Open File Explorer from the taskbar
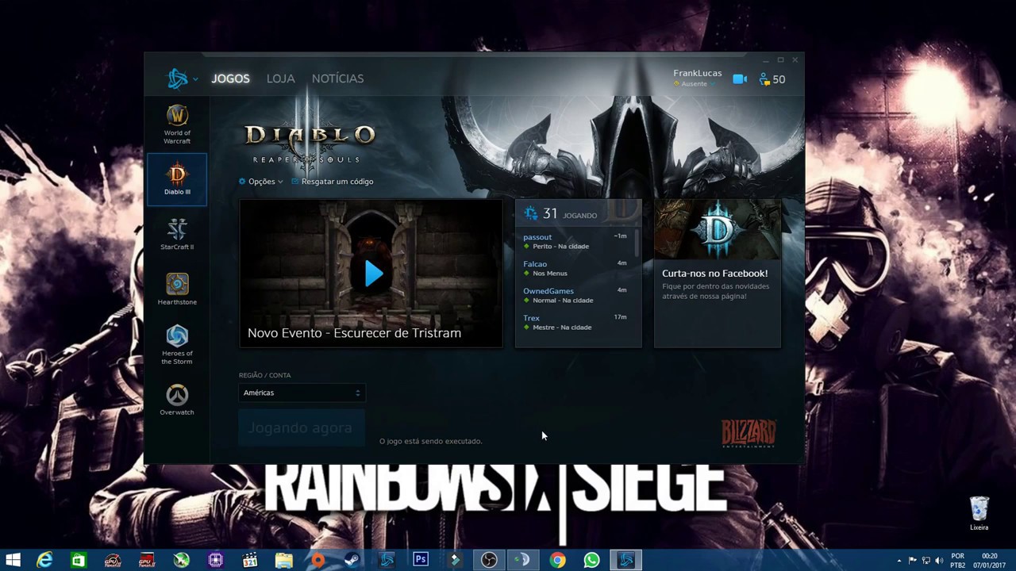The width and height of the screenshot is (1016, 571). [283, 560]
